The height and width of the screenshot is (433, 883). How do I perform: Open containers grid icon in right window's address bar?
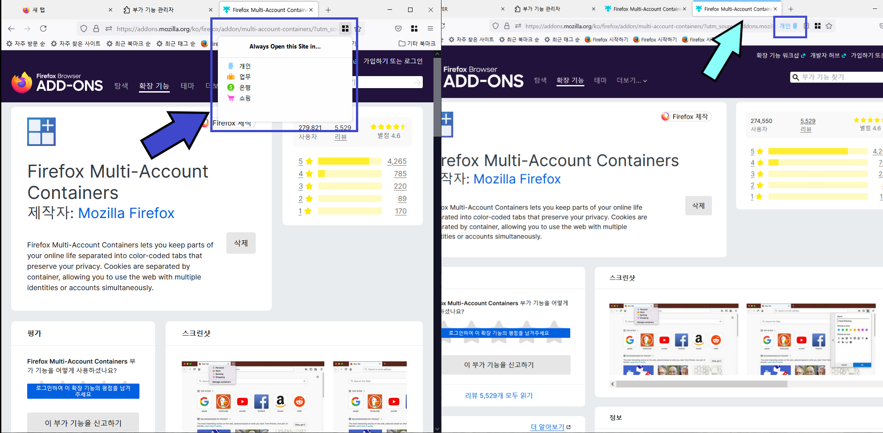click(x=818, y=26)
